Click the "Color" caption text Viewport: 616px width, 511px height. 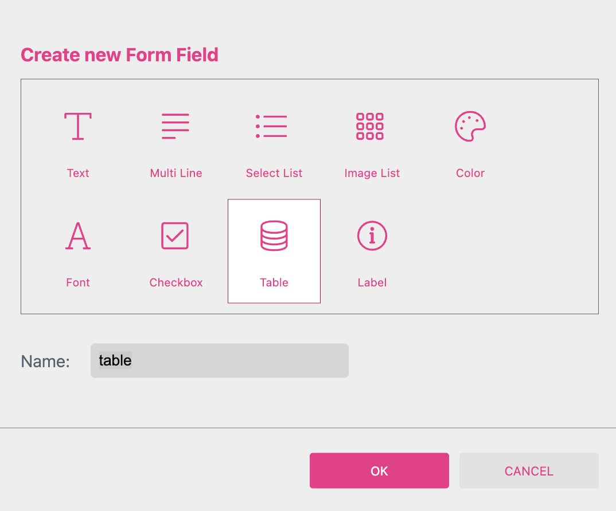point(470,173)
